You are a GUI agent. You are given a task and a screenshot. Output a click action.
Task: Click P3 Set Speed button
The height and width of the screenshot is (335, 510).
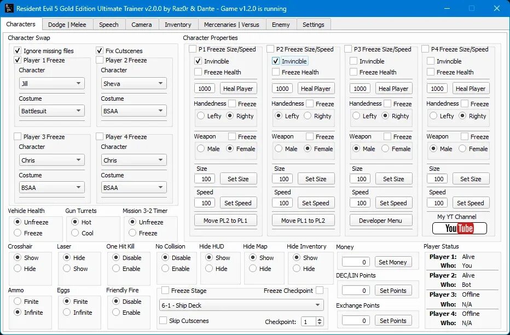pos(393,203)
